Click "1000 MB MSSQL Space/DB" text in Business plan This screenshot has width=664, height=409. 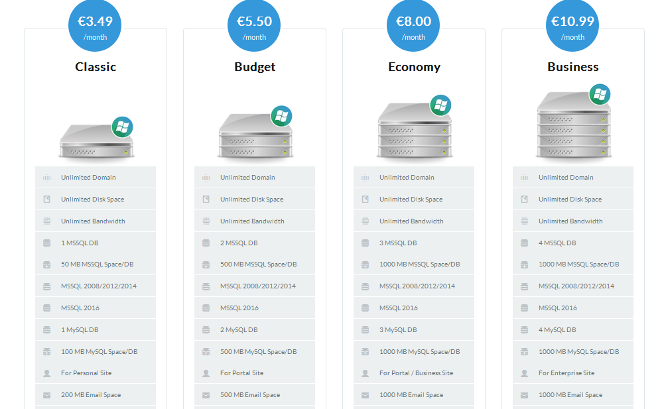(579, 264)
